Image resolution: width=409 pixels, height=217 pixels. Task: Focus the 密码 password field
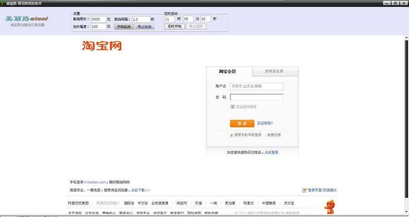pyautogui.click(x=256, y=97)
